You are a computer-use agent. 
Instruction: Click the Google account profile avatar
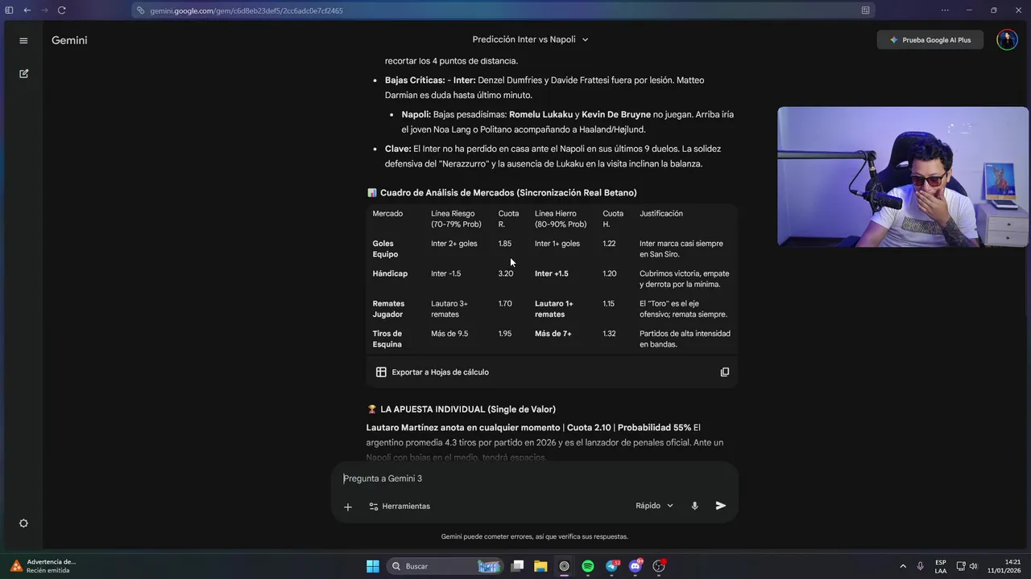(x=1007, y=39)
